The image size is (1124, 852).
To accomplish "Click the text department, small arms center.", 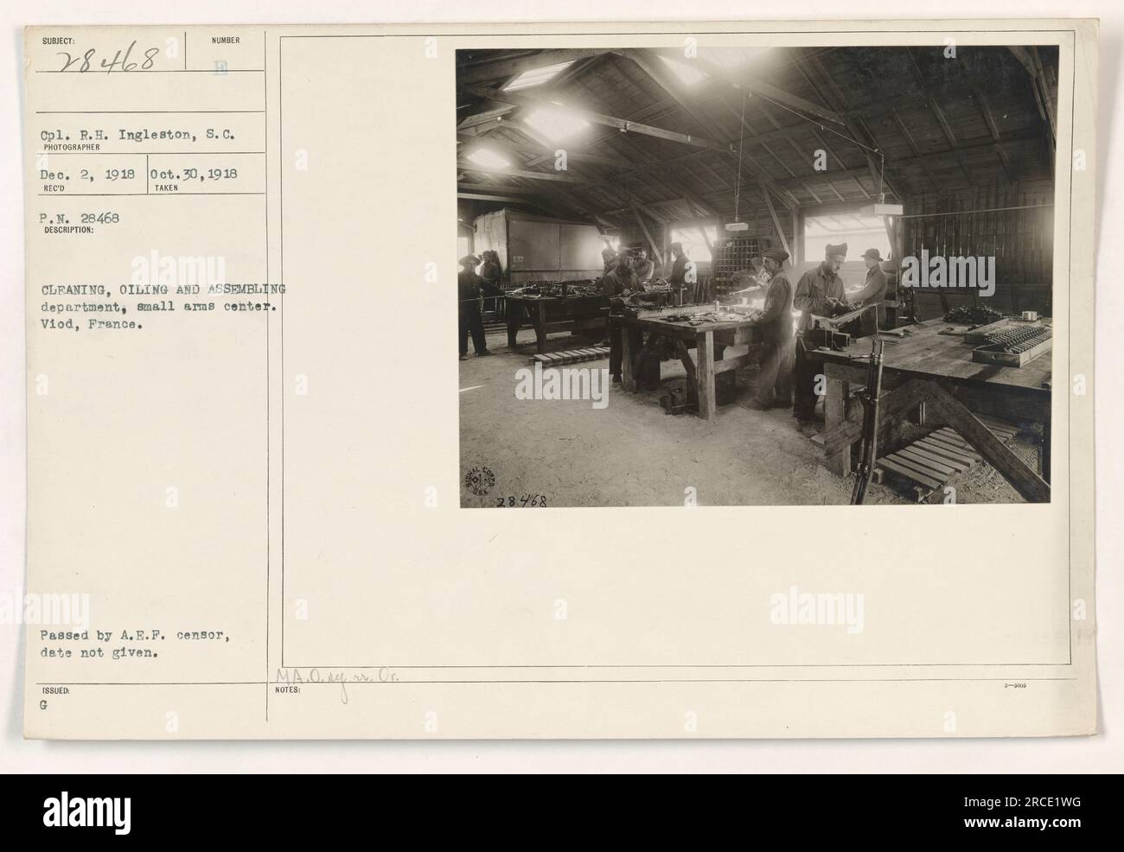I will (x=160, y=308).
